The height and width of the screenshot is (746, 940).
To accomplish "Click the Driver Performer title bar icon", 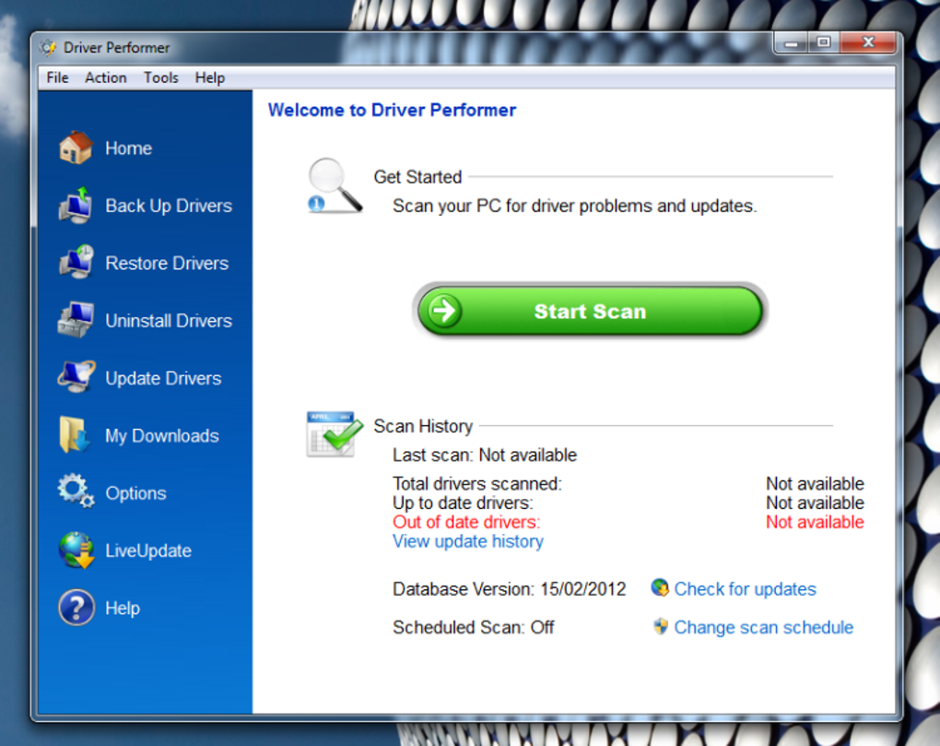I will pos(48,47).
